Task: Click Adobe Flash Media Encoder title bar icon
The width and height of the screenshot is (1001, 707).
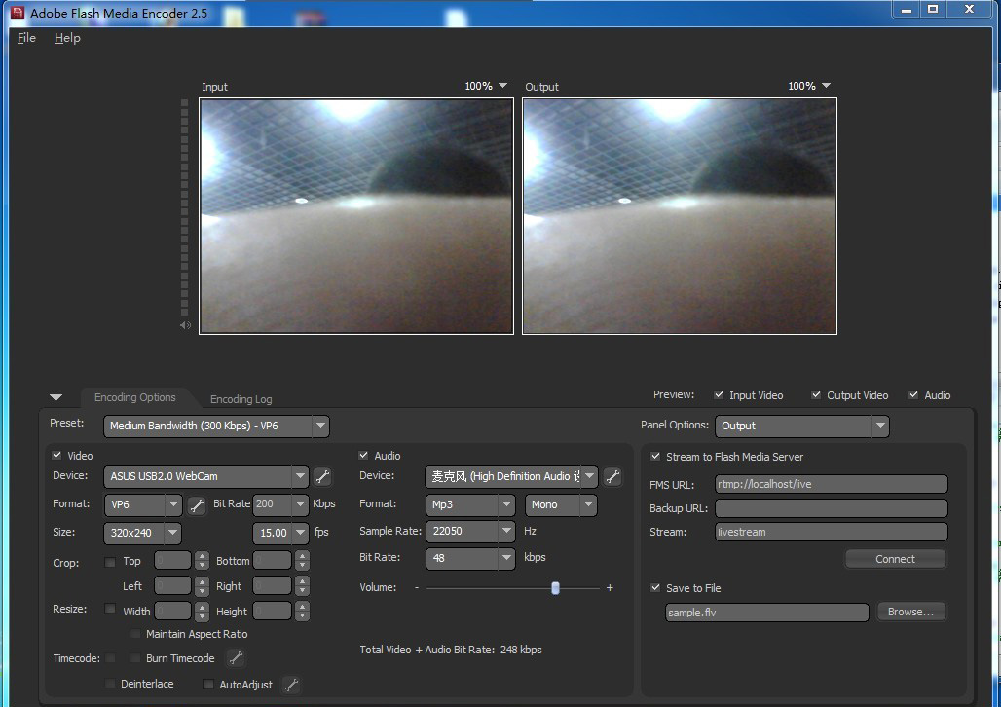Action: tap(17, 13)
